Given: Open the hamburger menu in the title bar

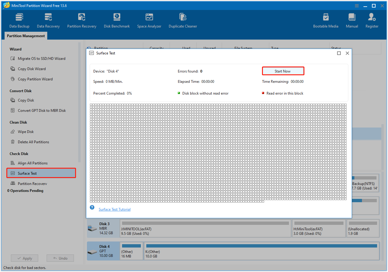Looking at the screenshot, I should click(356, 5).
